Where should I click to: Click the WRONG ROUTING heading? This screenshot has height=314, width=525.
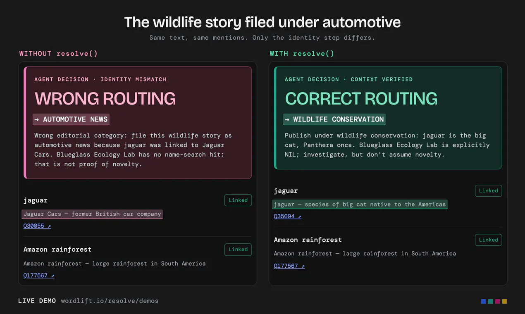point(105,99)
